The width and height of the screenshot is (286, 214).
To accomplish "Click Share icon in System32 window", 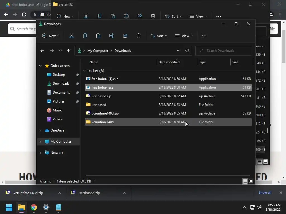I will pos(140,16).
